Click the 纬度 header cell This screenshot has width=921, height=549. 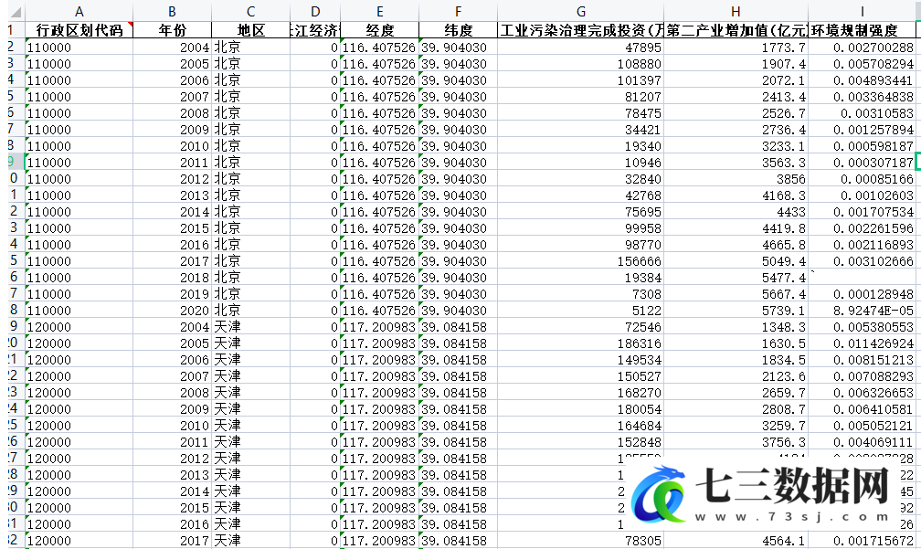(x=458, y=30)
